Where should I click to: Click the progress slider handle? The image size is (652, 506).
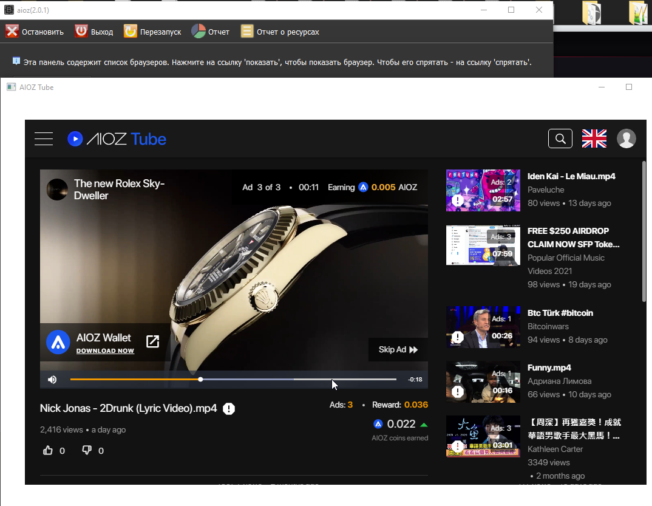[x=200, y=380]
